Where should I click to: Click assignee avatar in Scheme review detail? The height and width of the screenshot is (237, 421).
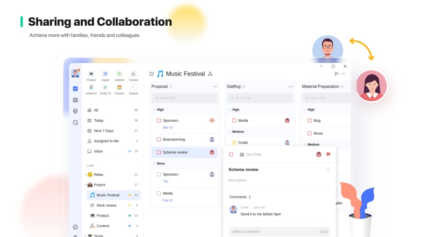coord(319,154)
